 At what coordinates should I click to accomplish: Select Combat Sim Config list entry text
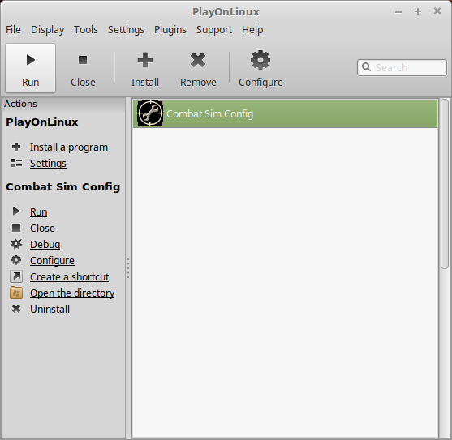click(210, 114)
